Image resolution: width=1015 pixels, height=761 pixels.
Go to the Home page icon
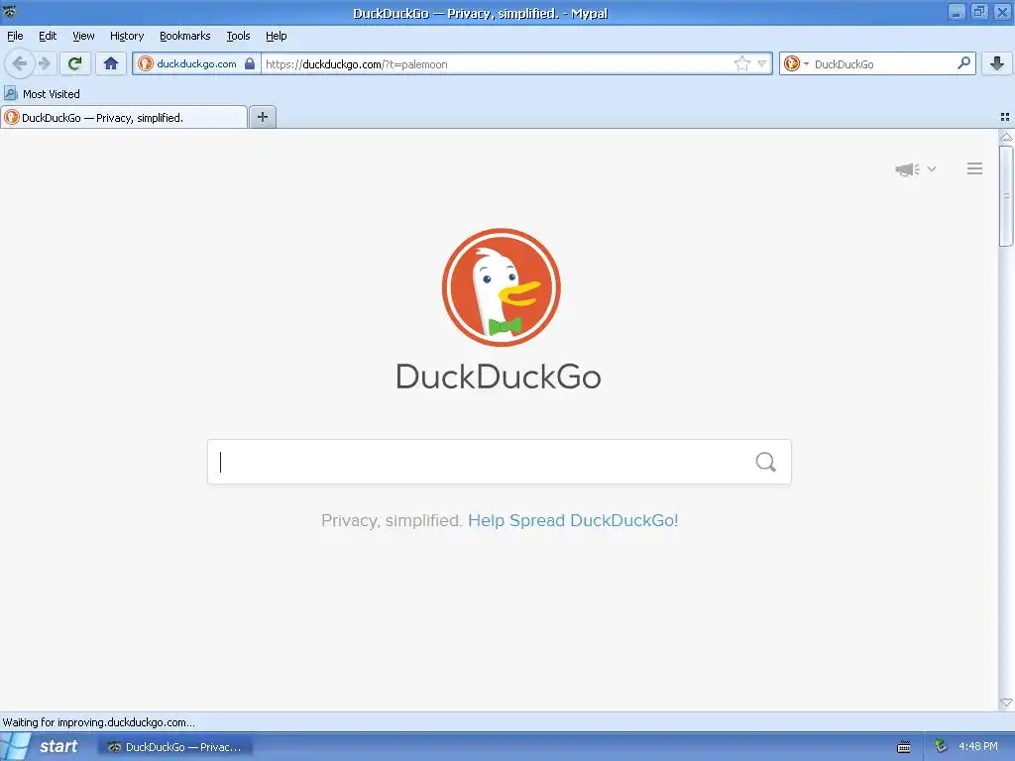coord(111,63)
